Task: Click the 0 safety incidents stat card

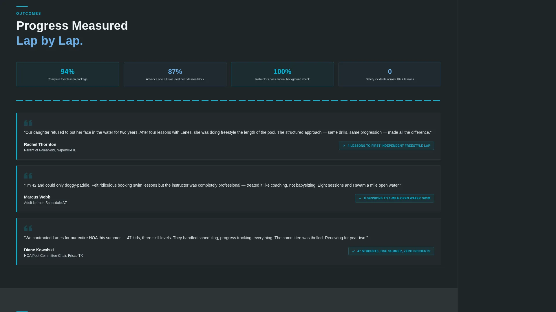Action: [x=390, y=74]
